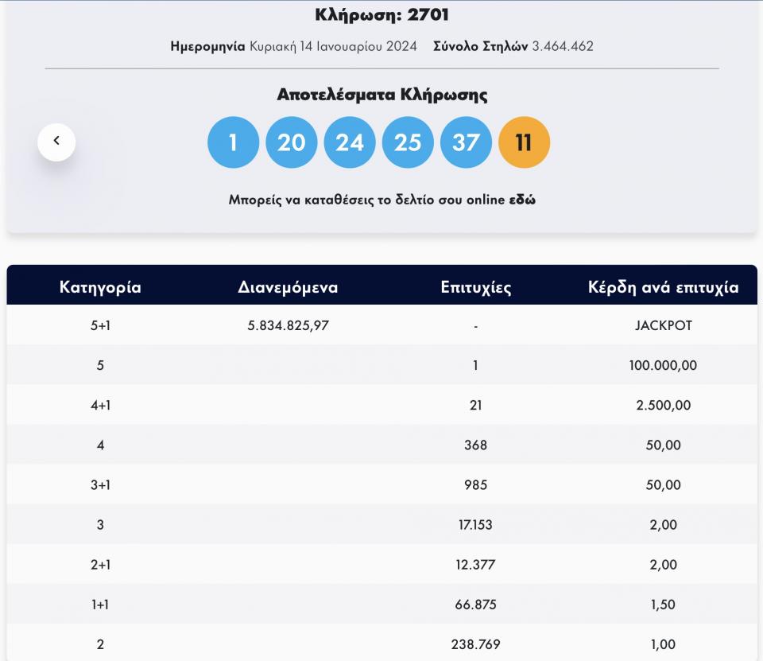Click the blue ball number 1
Viewport: 763px width, 661px height.
[x=233, y=142]
